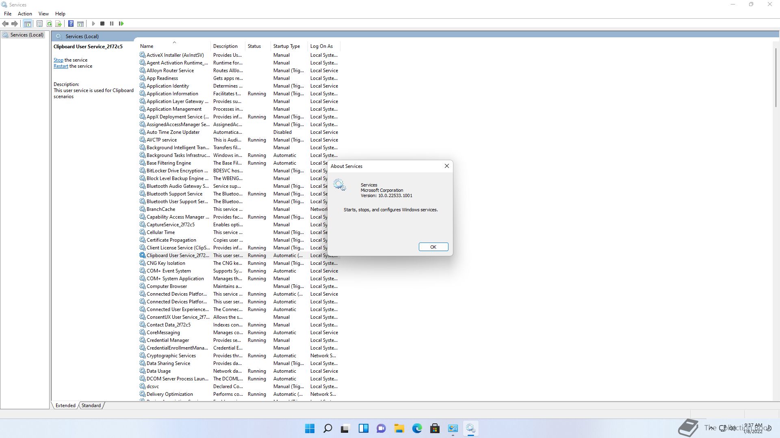
Task: Select Application Identity service row
Action: click(239, 86)
